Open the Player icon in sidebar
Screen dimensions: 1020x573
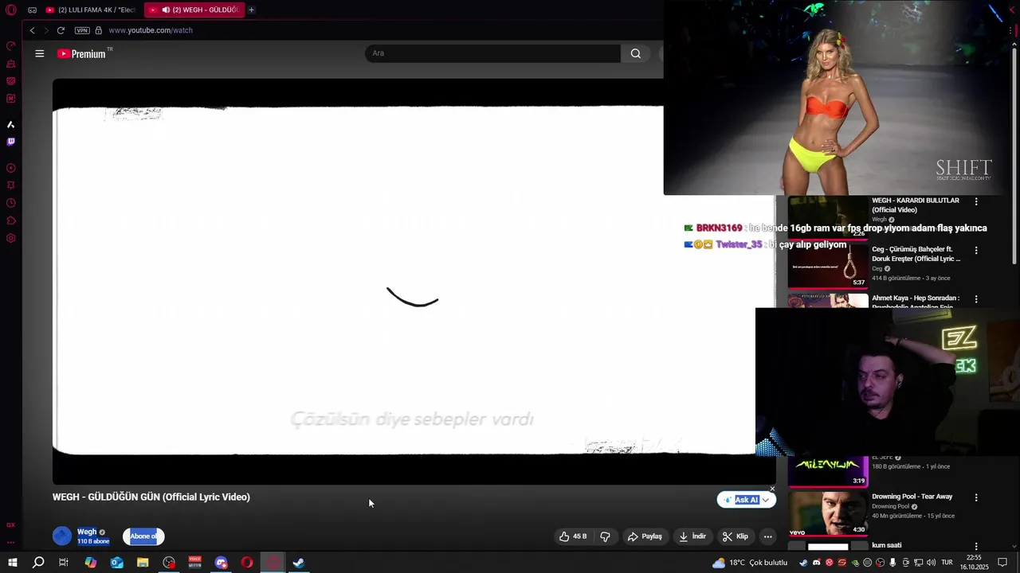point(11,168)
